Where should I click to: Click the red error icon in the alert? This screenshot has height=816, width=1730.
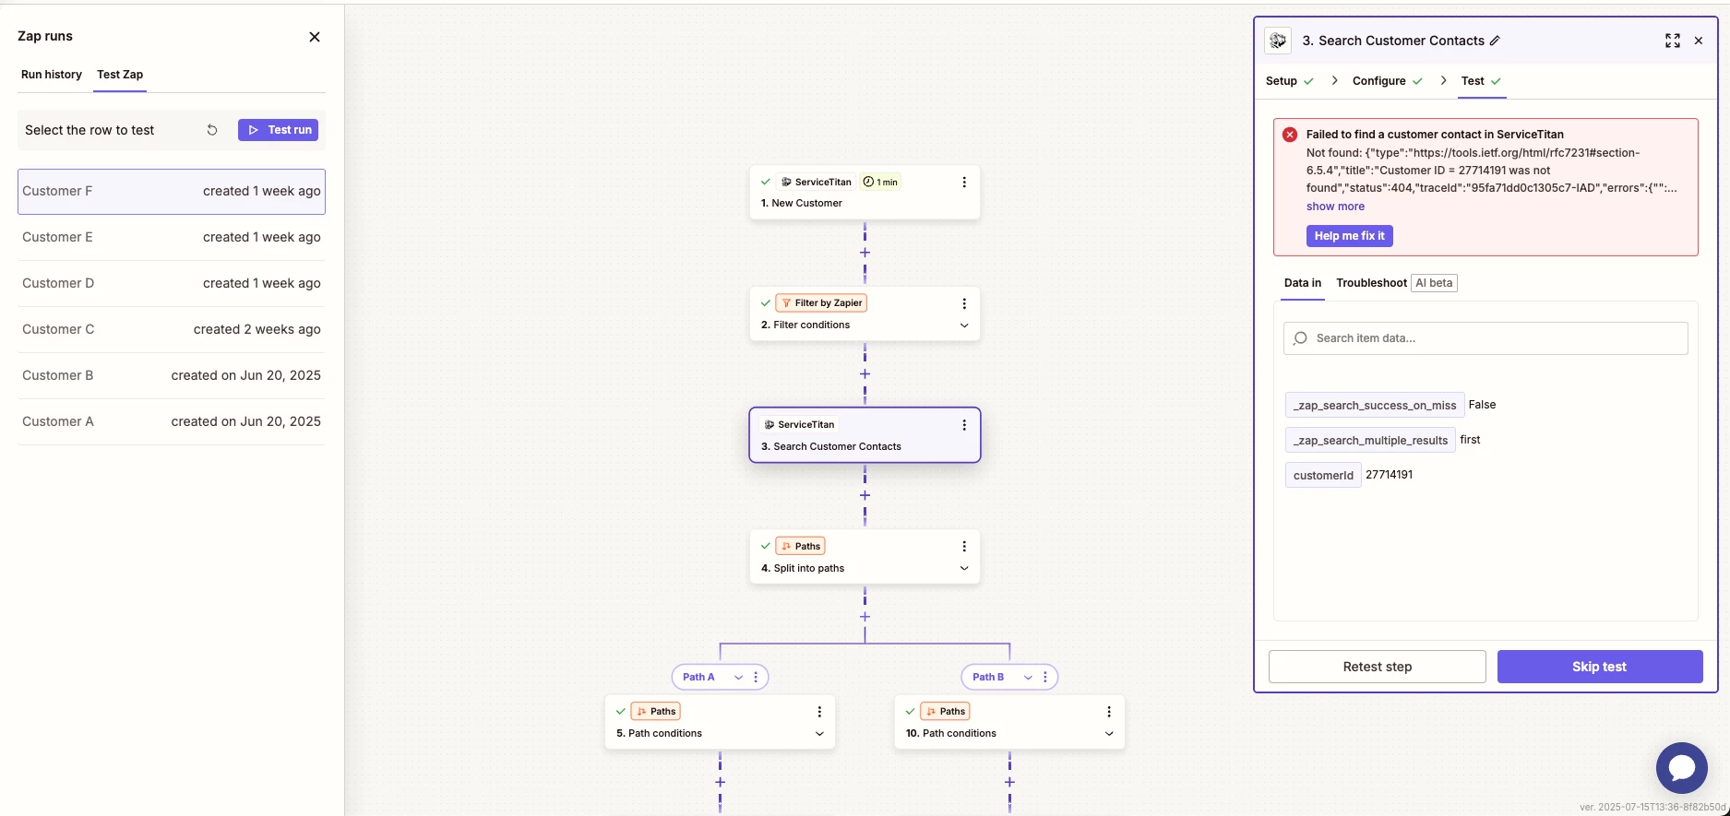1290,135
